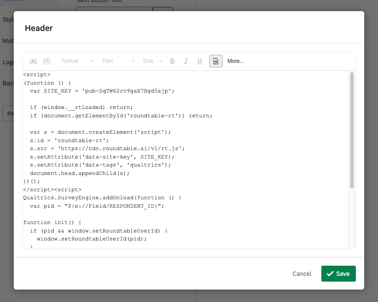Open the More... toolbar options

click(x=235, y=61)
